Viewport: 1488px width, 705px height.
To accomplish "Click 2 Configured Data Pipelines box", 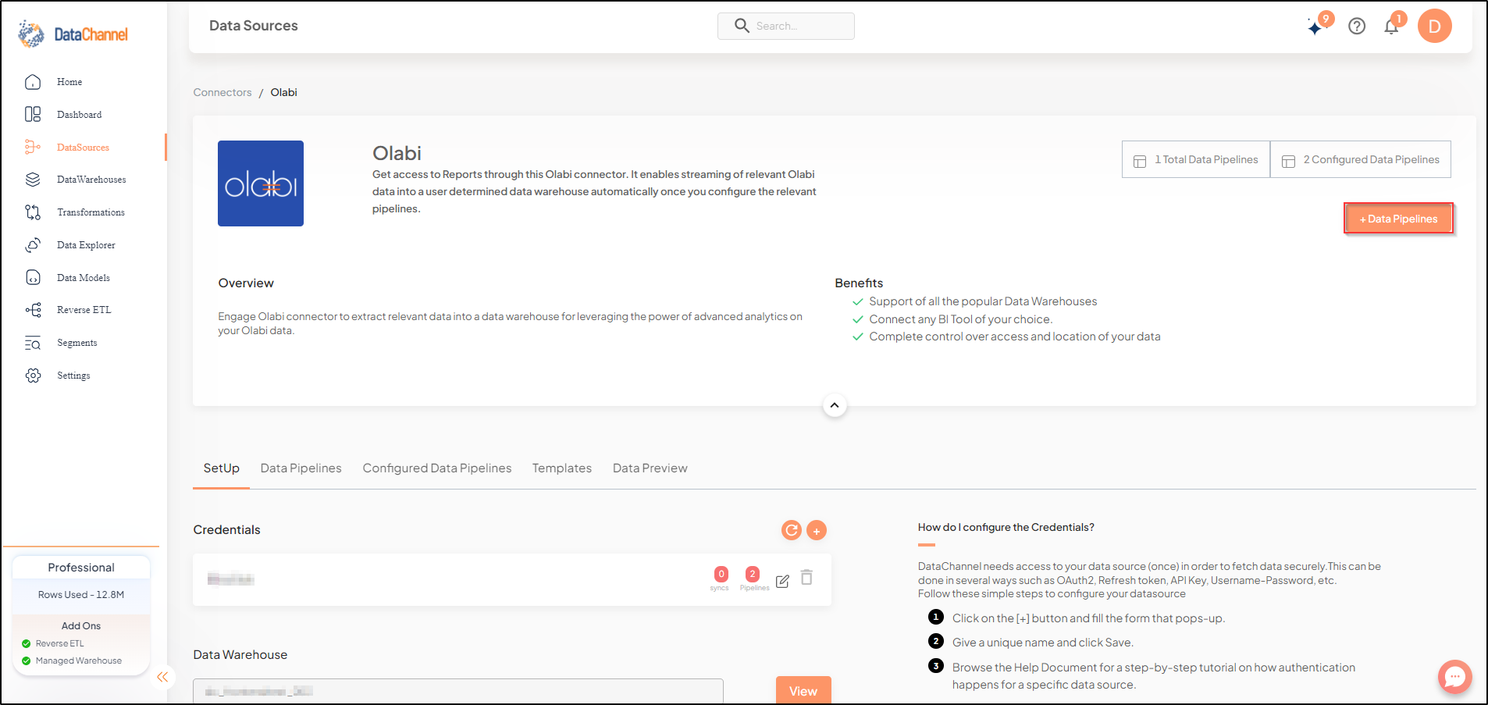I will tap(1361, 159).
